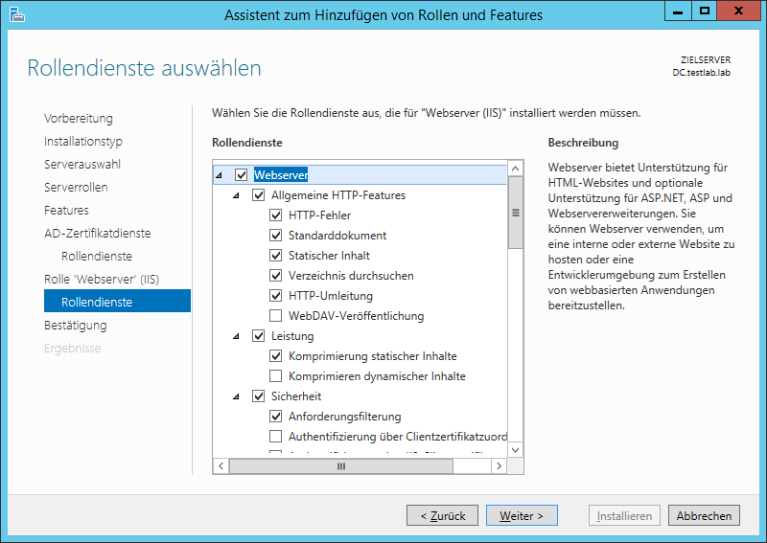Select WebDAV-Veröffentlichung label
Viewport: 767px width, 543px height.
356,316
